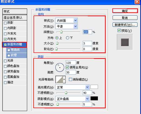Toggle the 使用全局光(G) checkbox
The image size is (141, 114).
click(67, 67)
